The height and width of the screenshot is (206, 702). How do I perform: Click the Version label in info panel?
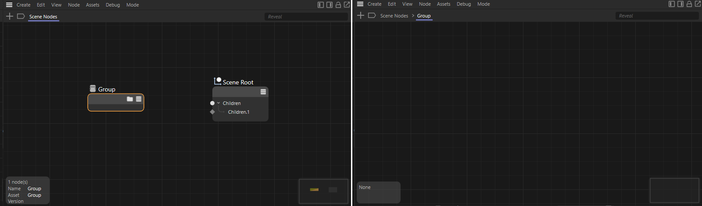point(16,201)
